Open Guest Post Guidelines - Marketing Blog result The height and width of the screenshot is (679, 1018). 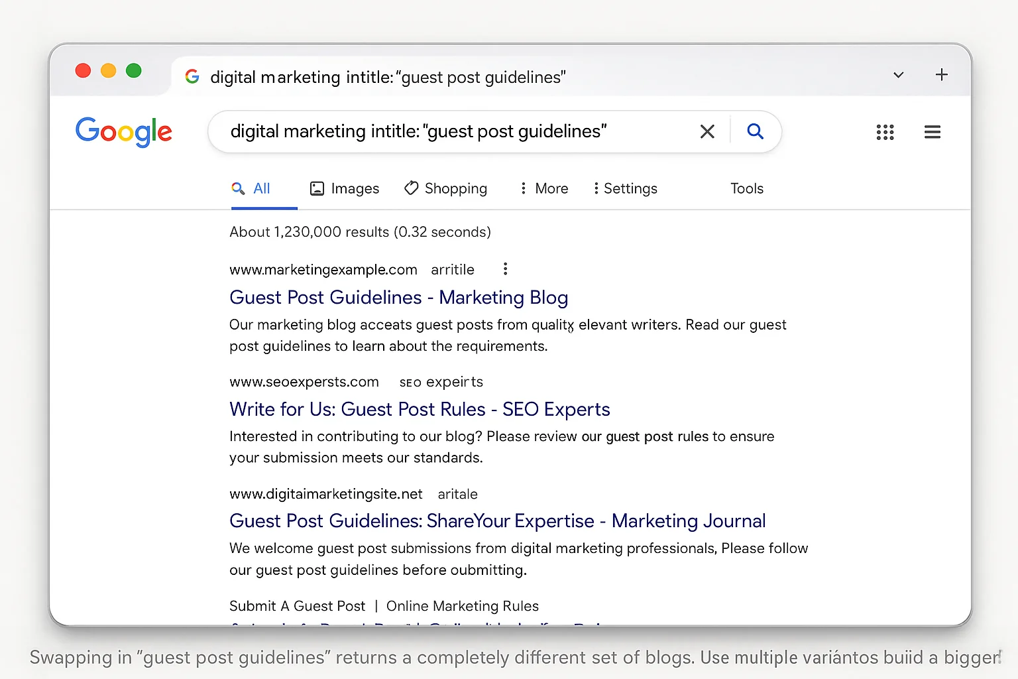pyautogui.click(x=398, y=297)
